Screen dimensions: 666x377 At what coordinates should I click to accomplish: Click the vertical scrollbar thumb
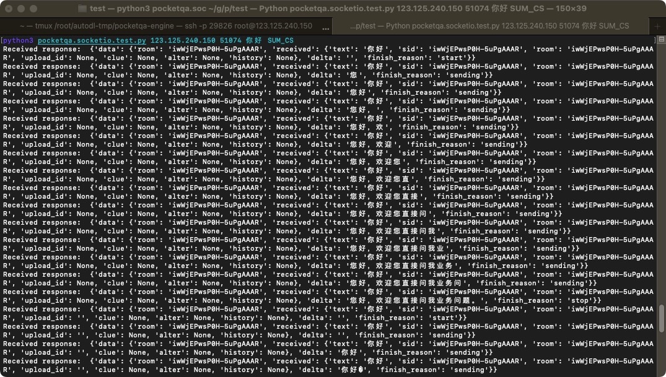pos(661,318)
